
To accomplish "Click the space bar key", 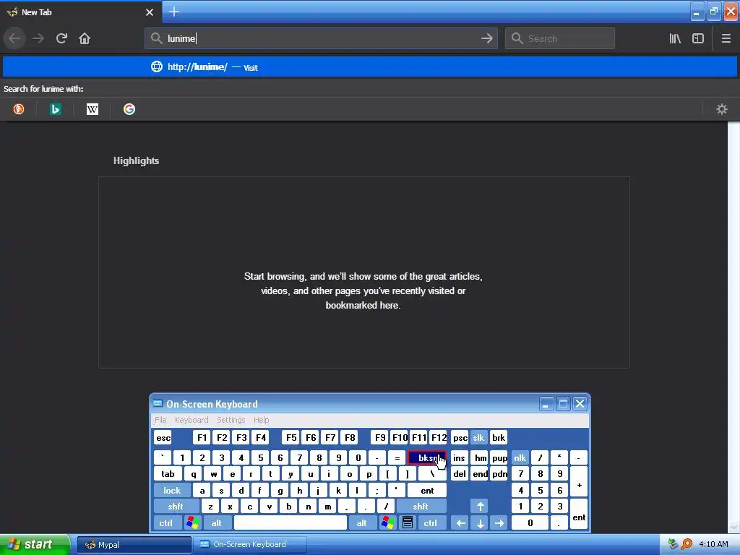I will click(291, 523).
